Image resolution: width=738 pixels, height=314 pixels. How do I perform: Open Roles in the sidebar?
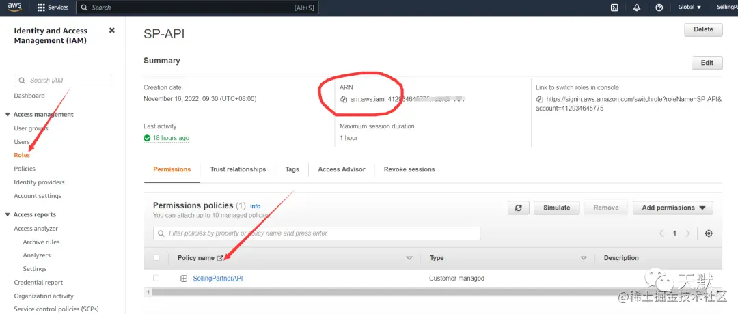[x=22, y=155]
